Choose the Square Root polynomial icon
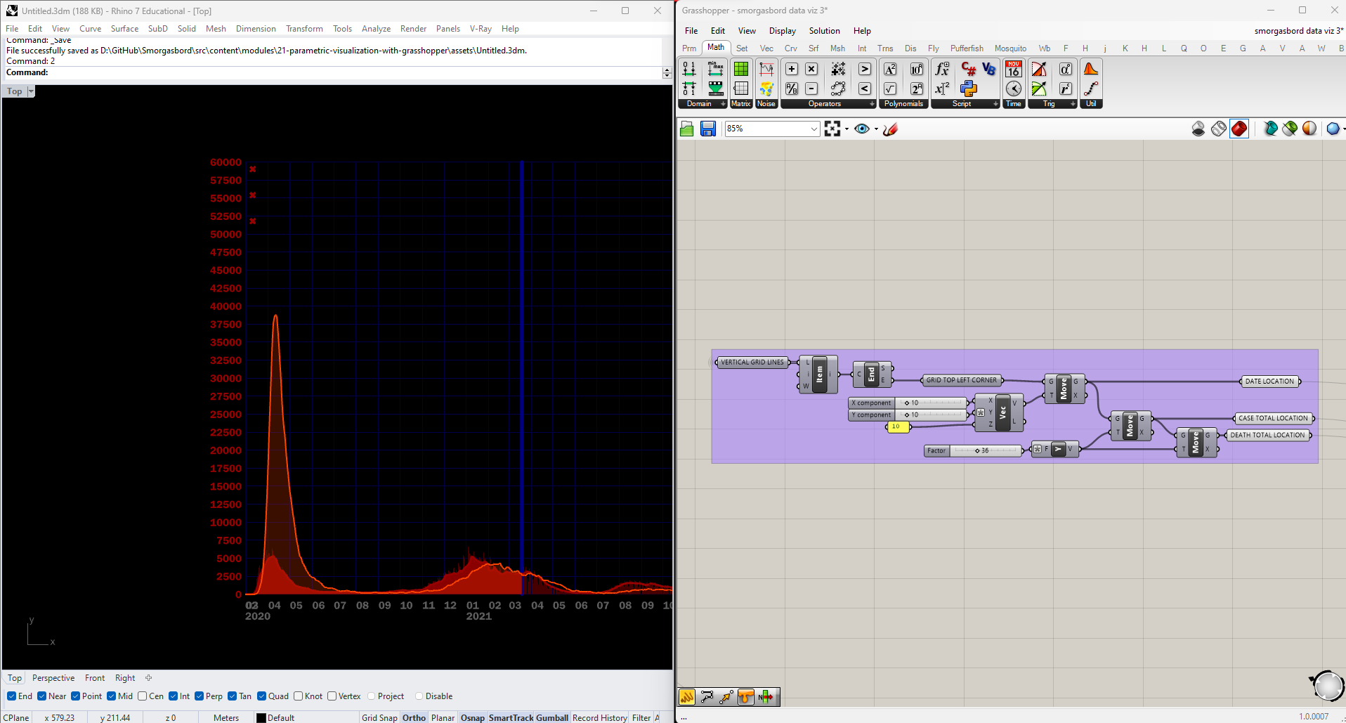 (x=890, y=89)
